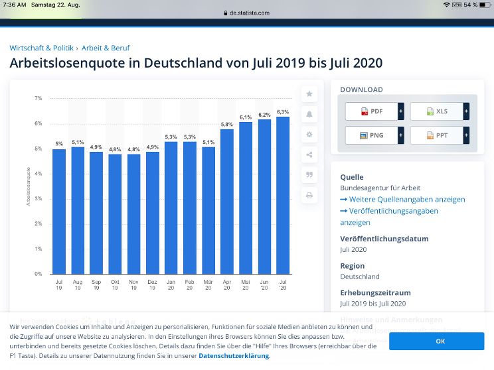Download the chart as PNG
Viewport: 494px width, 370px height.
click(x=371, y=135)
